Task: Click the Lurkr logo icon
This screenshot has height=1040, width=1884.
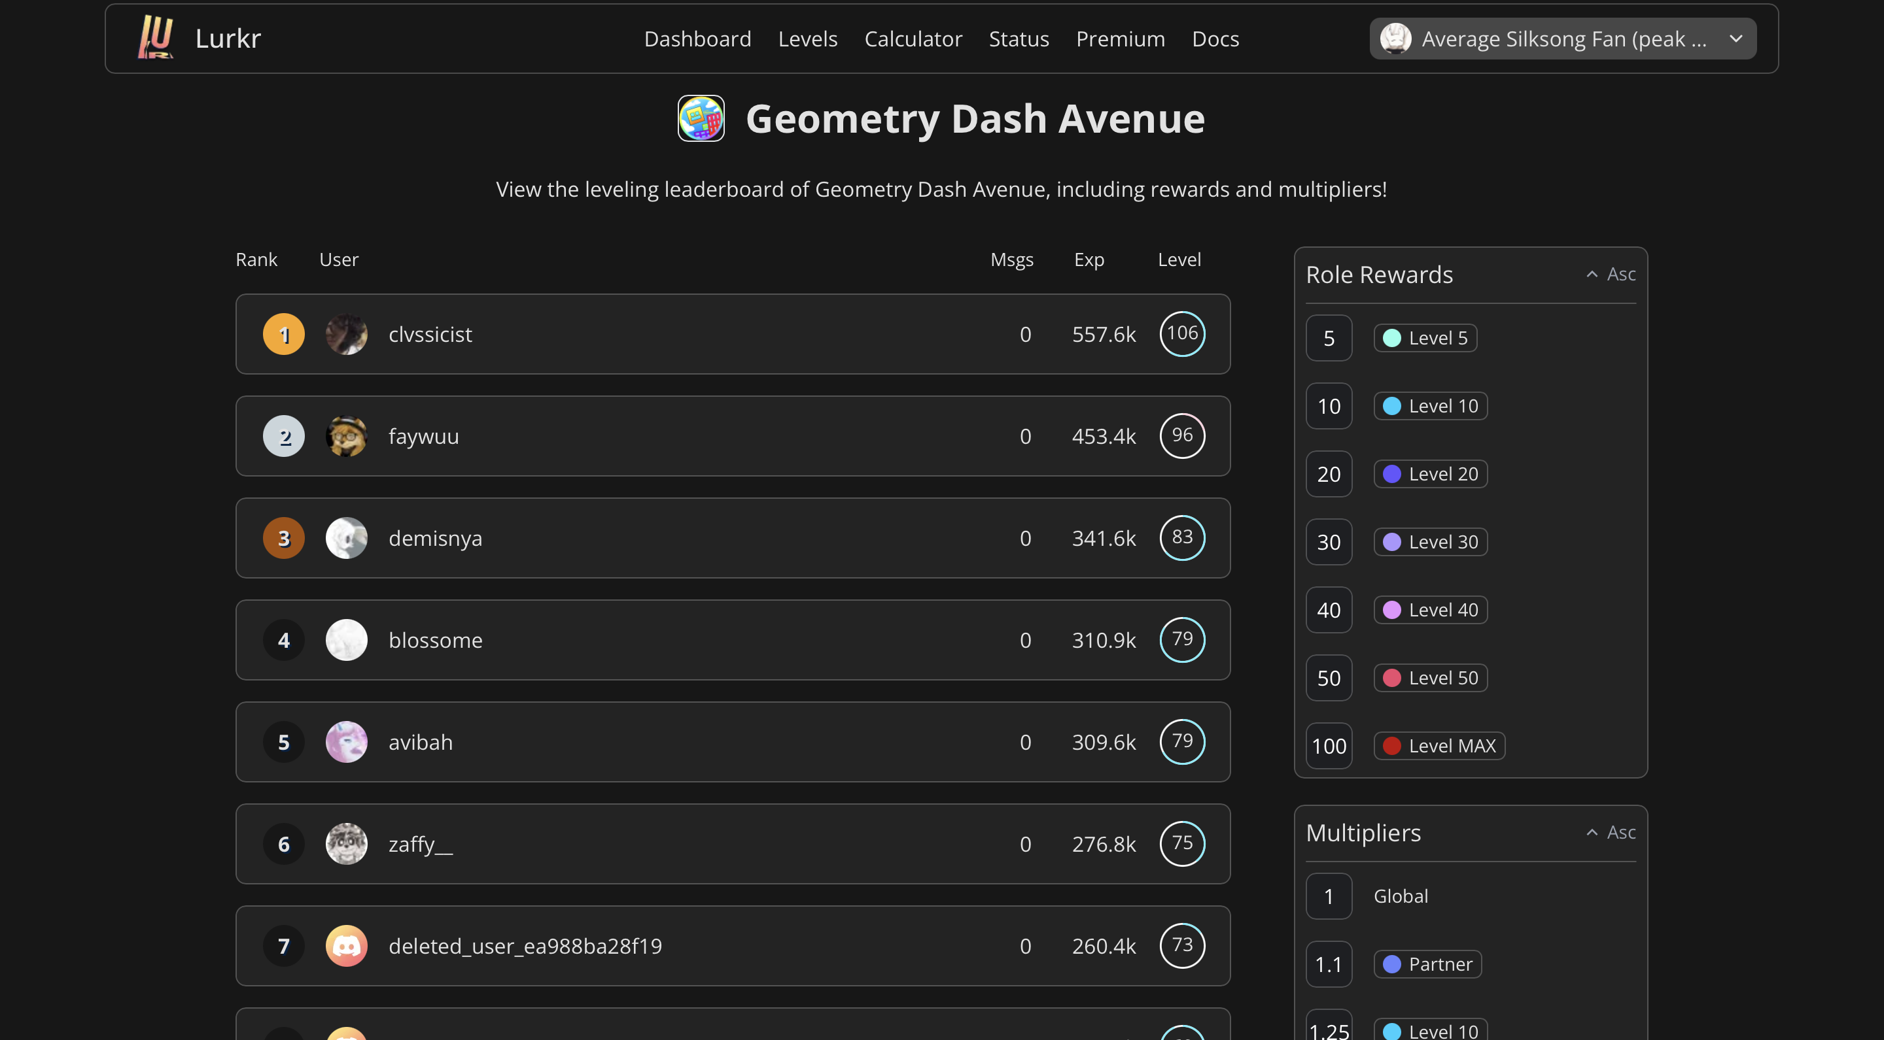Action: point(156,37)
